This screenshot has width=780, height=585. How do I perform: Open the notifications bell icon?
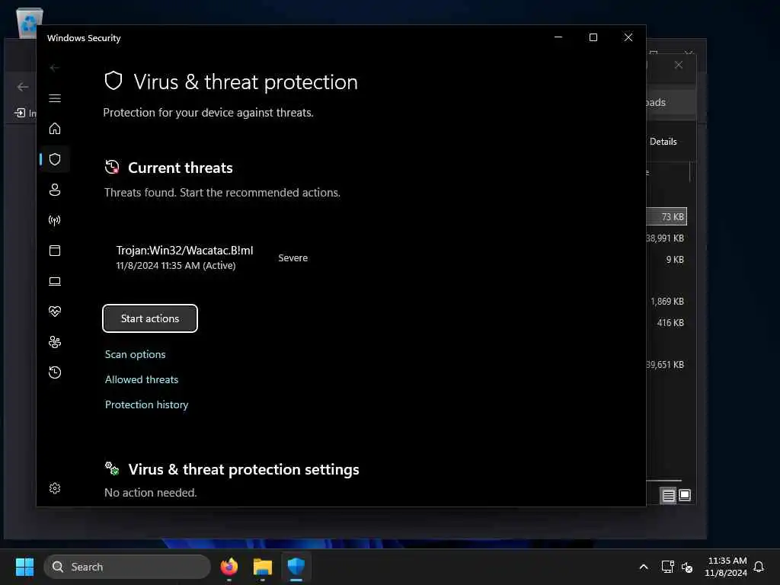coord(759,567)
